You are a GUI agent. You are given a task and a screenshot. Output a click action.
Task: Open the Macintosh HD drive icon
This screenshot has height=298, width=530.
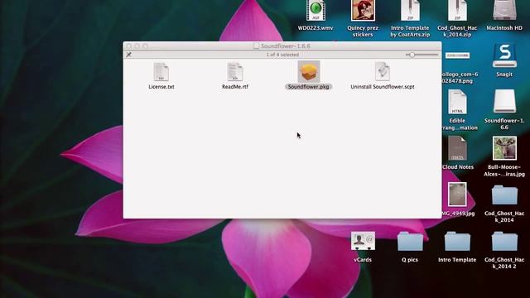coord(504,11)
